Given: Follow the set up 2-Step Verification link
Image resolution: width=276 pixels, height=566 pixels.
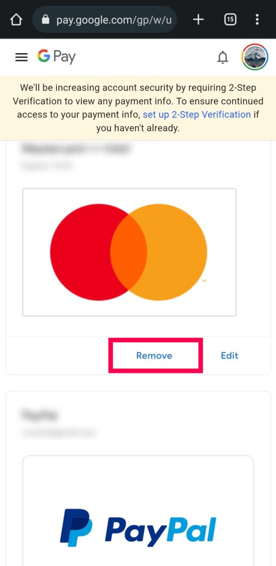Looking at the screenshot, I should pyautogui.click(x=197, y=115).
